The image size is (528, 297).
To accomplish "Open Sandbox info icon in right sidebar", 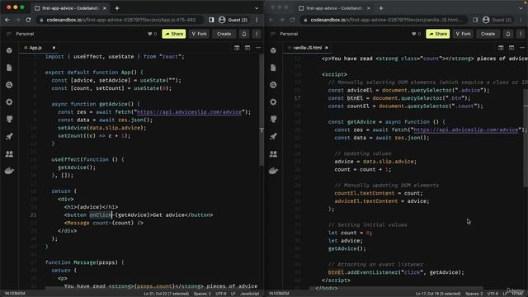I will pos(273,50).
